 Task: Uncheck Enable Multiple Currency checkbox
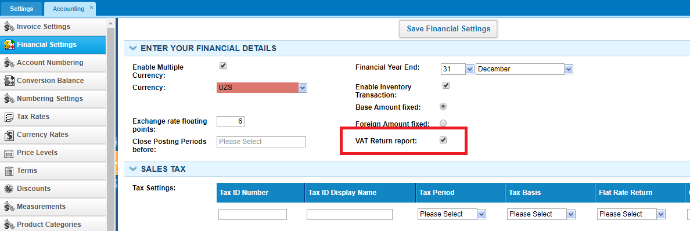223,66
